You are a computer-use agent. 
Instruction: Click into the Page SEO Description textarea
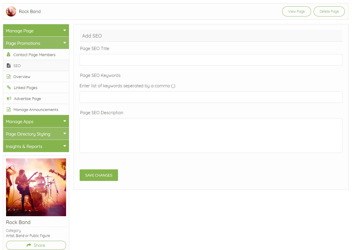click(x=211, y=135)
